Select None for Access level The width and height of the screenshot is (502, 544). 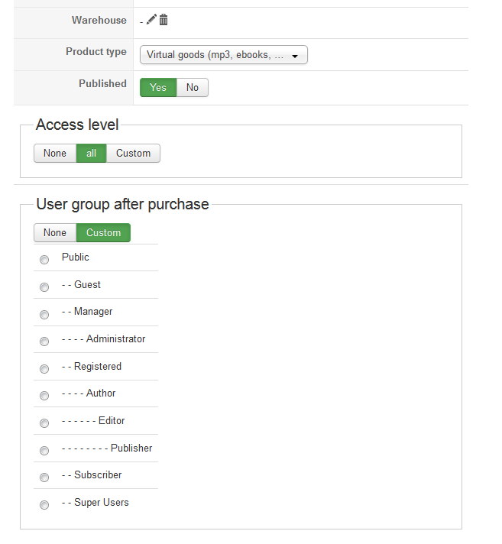tap(55, 154)
